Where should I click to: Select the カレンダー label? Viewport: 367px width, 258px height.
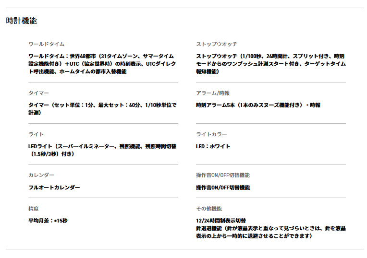[x=41, y=175]
